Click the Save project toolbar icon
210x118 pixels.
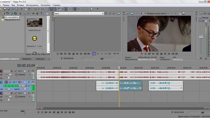click(5, 9)
